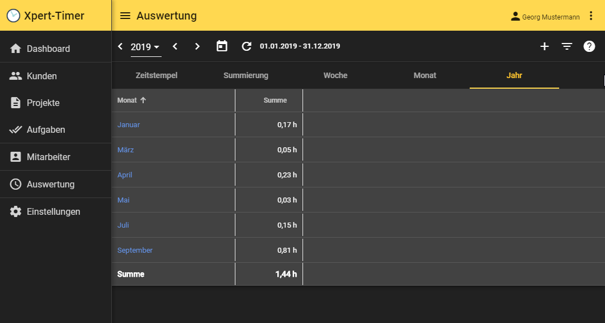Open the filter options icon

click(x=567, y=46)
